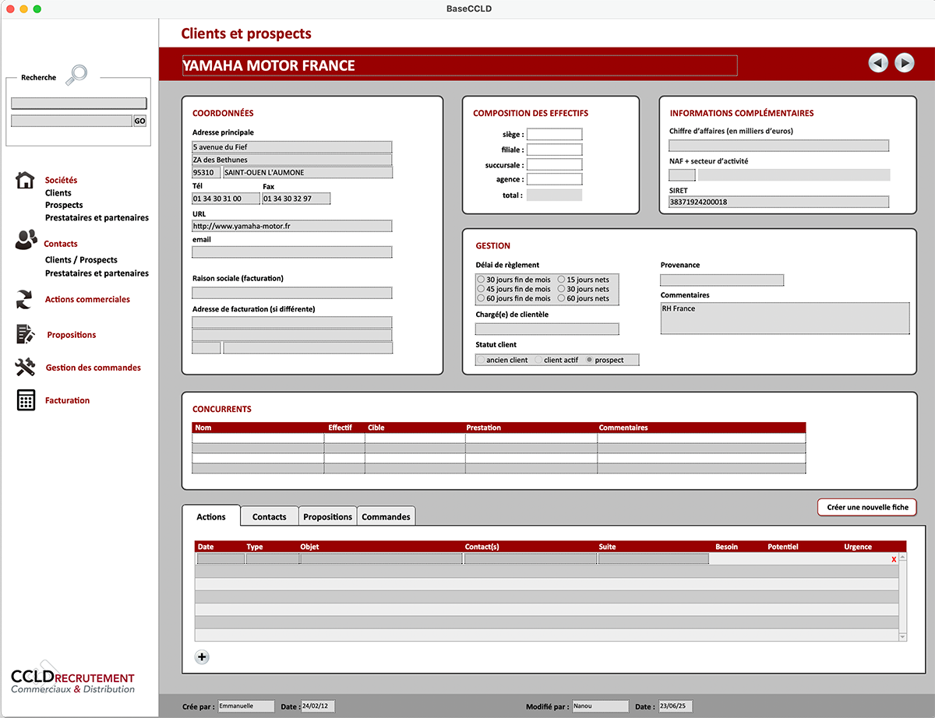Click the people icon beside Contacts
The width and height of the screenshot is (935, 718).
click(x=26, y=240)
